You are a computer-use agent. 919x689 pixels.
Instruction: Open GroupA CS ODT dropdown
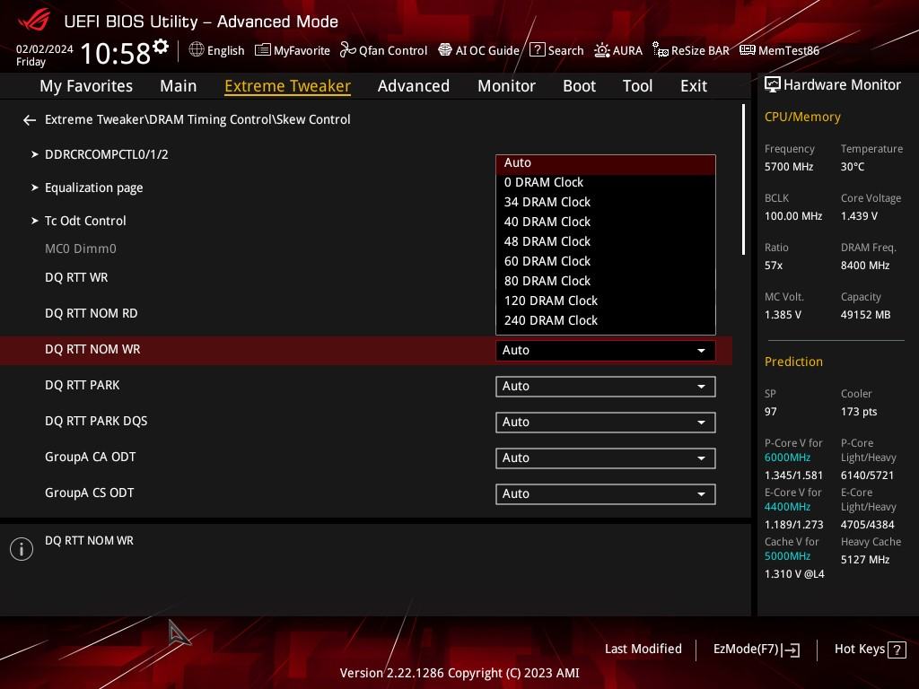pyautogui.click(x=606, y=494)
